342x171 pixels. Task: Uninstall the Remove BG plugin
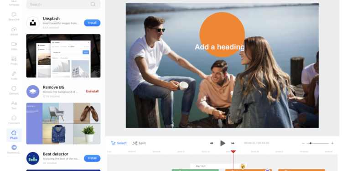point(92,91)
